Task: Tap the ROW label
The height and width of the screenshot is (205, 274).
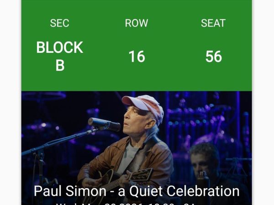Action: 137,23
